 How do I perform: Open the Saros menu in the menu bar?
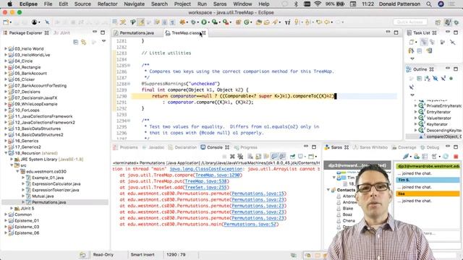220,4
